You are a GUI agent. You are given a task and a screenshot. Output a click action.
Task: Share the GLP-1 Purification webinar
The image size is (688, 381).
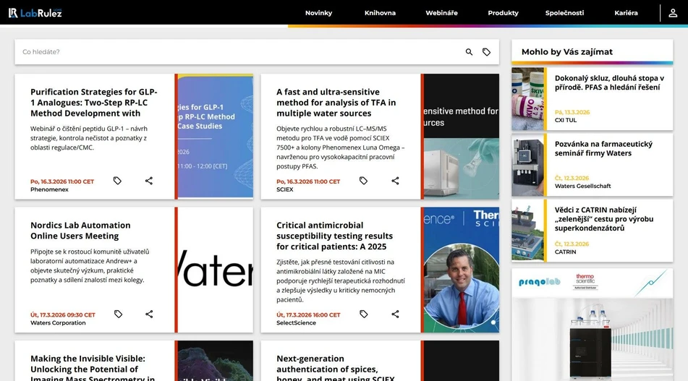(149, 181)
